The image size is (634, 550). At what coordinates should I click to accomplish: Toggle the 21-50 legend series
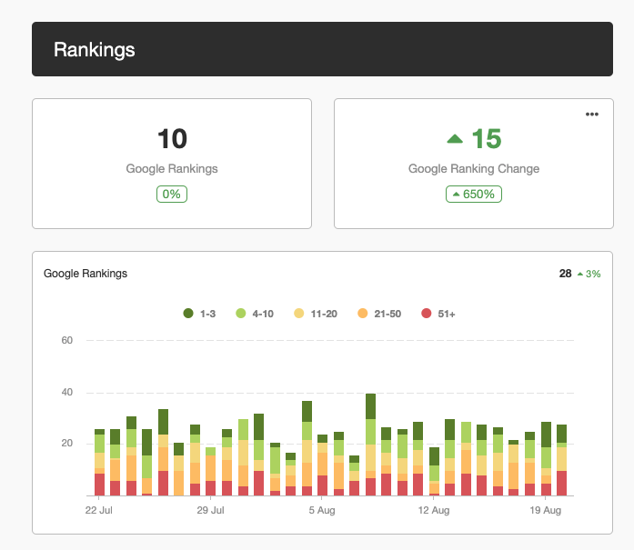pos(379,314)
